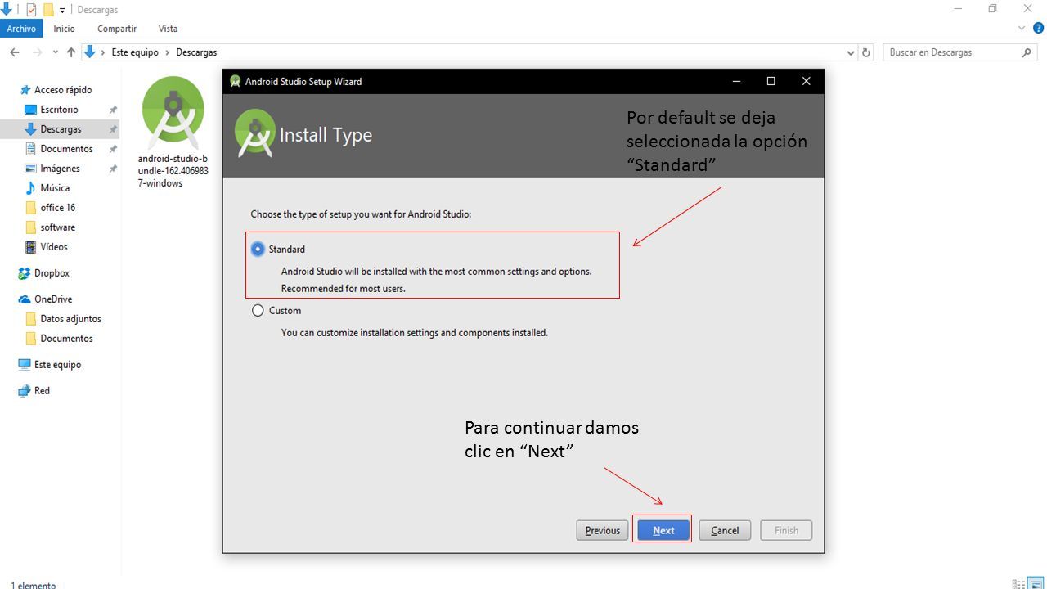Screen dimensions: 1047x589
Task: Go back with Explorer back arrow
Action: click(15, 52)
